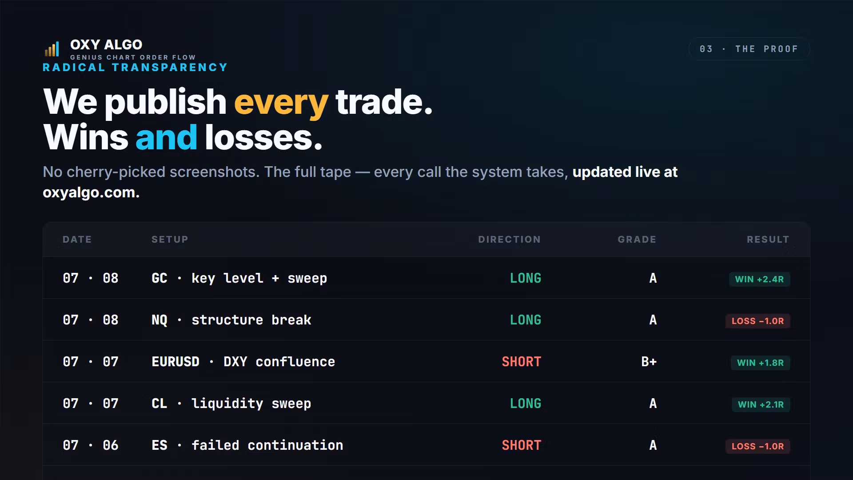Sort by the SETUP column header
This screenshot has width=853, height=480.
coord(170,240)
